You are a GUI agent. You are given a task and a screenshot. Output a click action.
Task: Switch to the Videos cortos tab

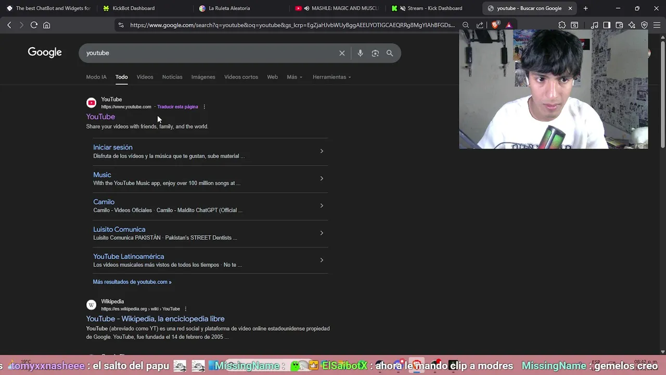point(241,77)
